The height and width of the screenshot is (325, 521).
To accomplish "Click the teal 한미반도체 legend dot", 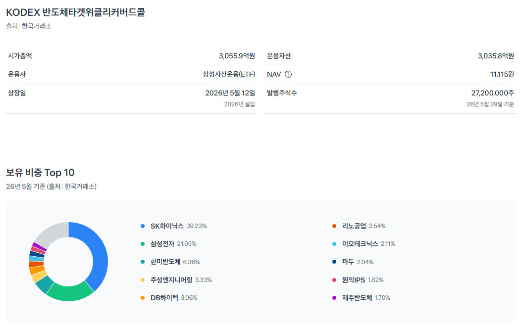I will tap(143, 262).
